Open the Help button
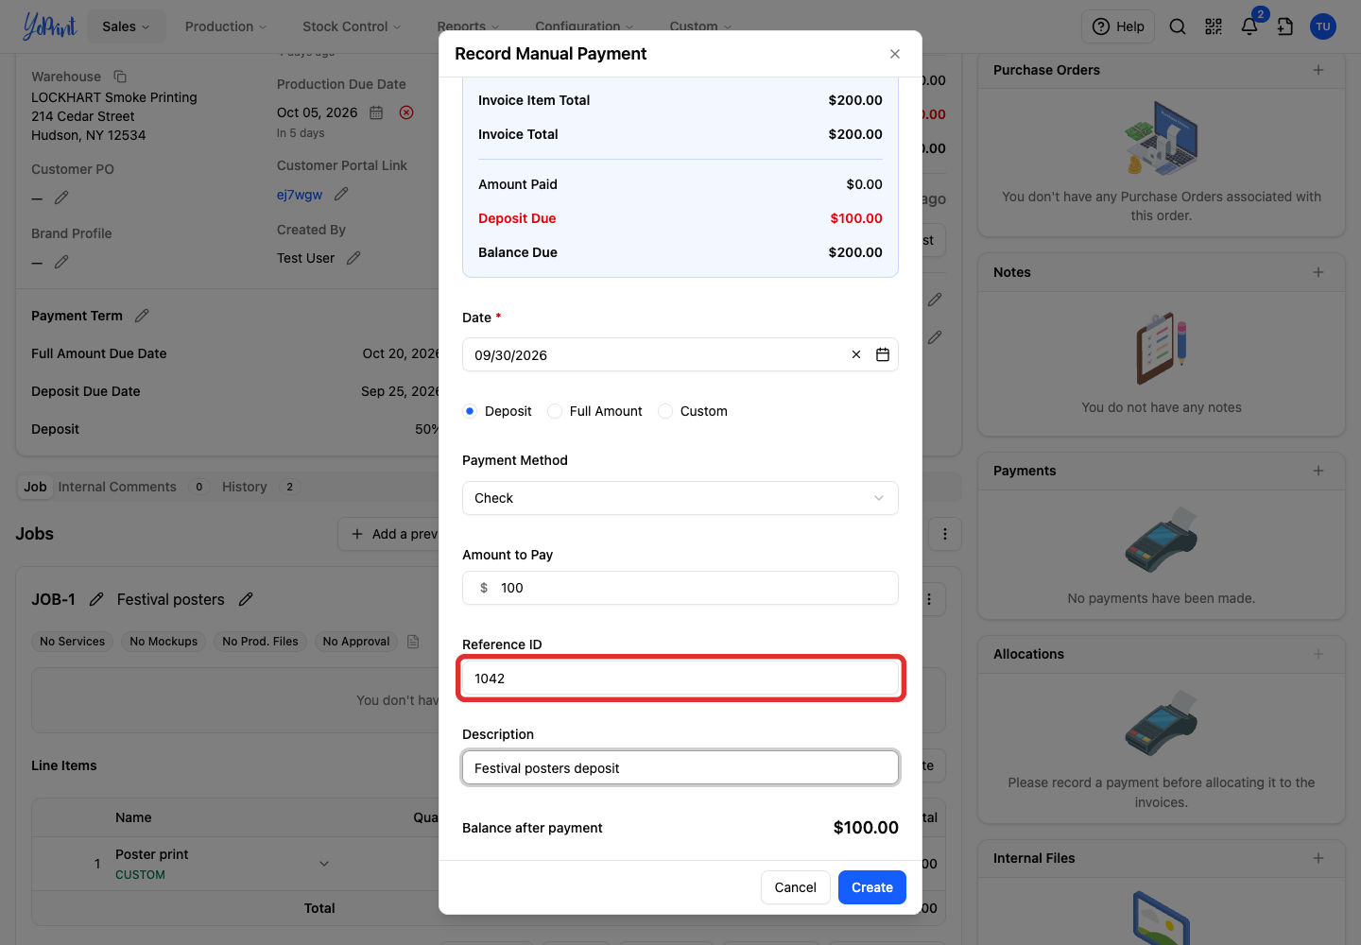The width and height of the screenshot is (1361, 945). tap(1118, 26)
